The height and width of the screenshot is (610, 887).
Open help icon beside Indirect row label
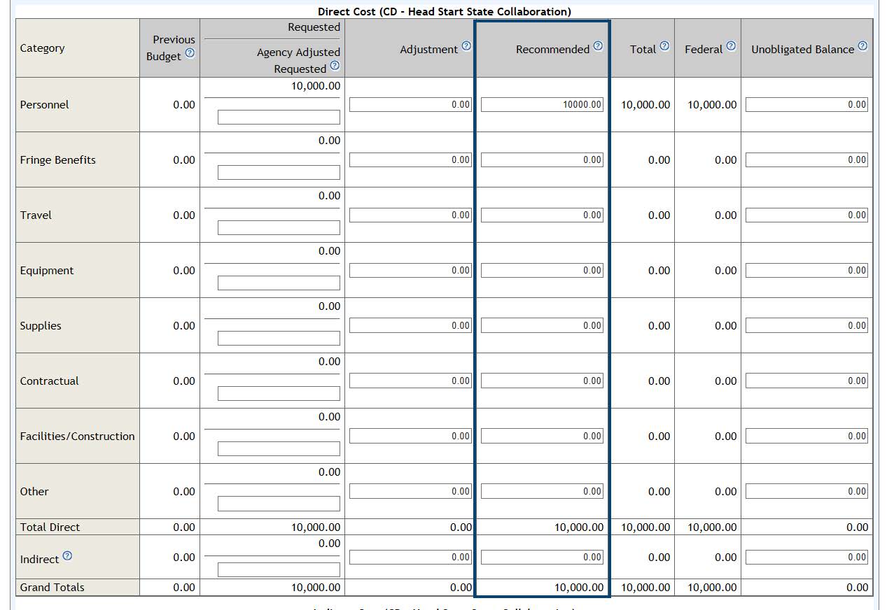(67, 556)
